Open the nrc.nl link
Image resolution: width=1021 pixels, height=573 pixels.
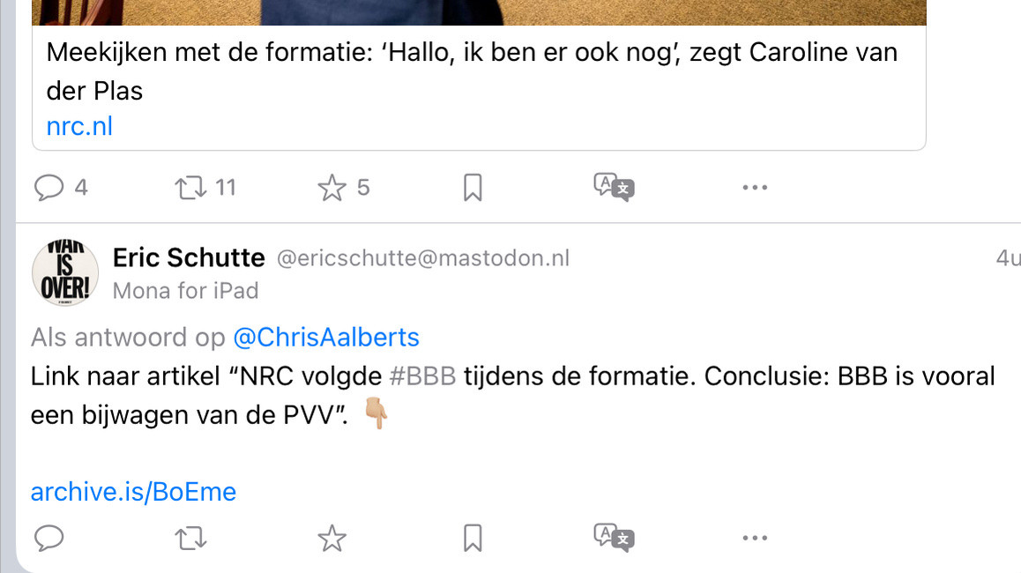click(x=79, y=126)
